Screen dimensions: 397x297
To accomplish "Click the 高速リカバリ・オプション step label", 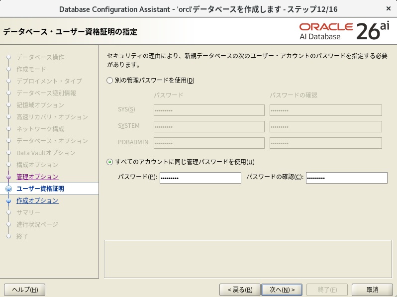I will point(52,117).
